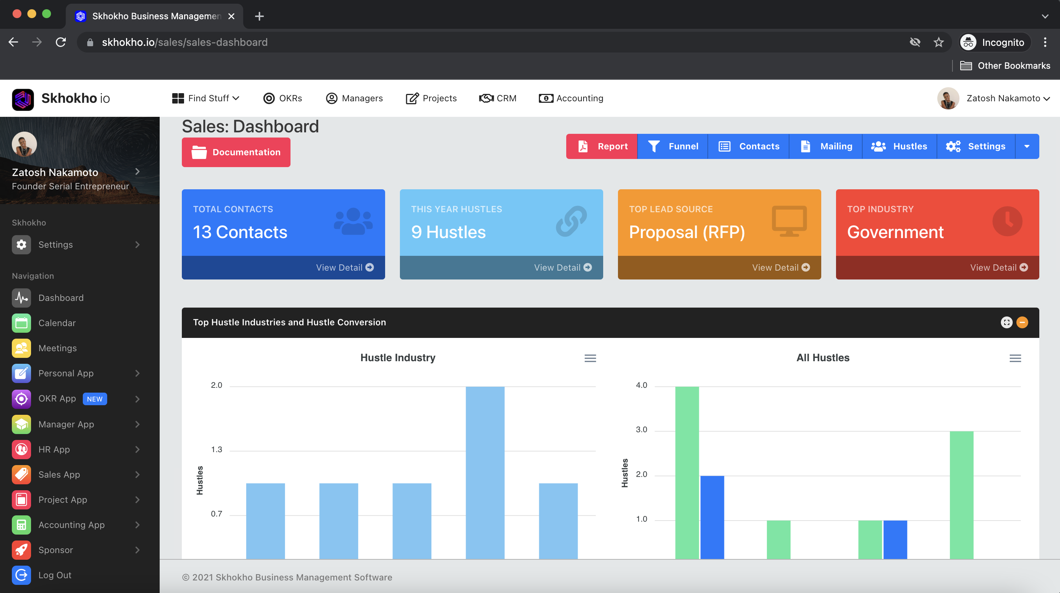
Task: Open the All Hustles chart hamburger menu
Action: point(1015,358)
